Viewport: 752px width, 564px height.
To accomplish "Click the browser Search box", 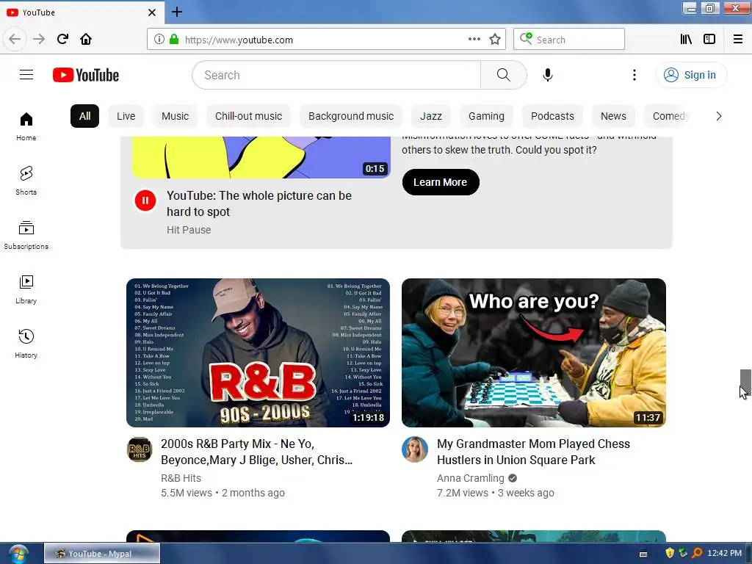I will (x=569, y=40).
